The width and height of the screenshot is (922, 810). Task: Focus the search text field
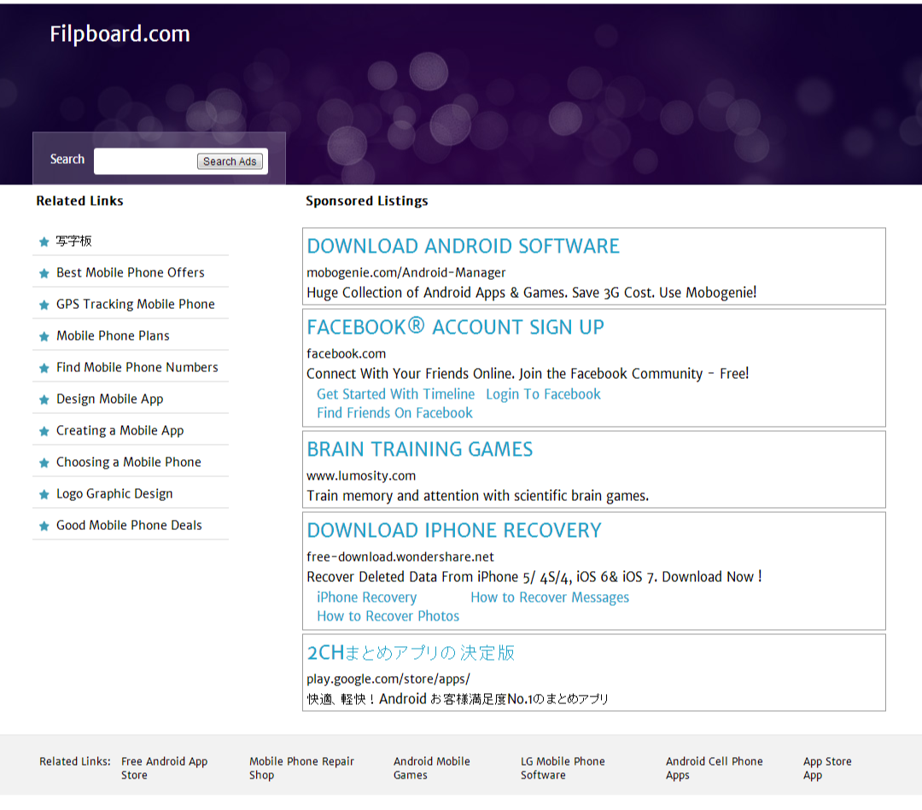pyautogui.click(x=145, y=161)
